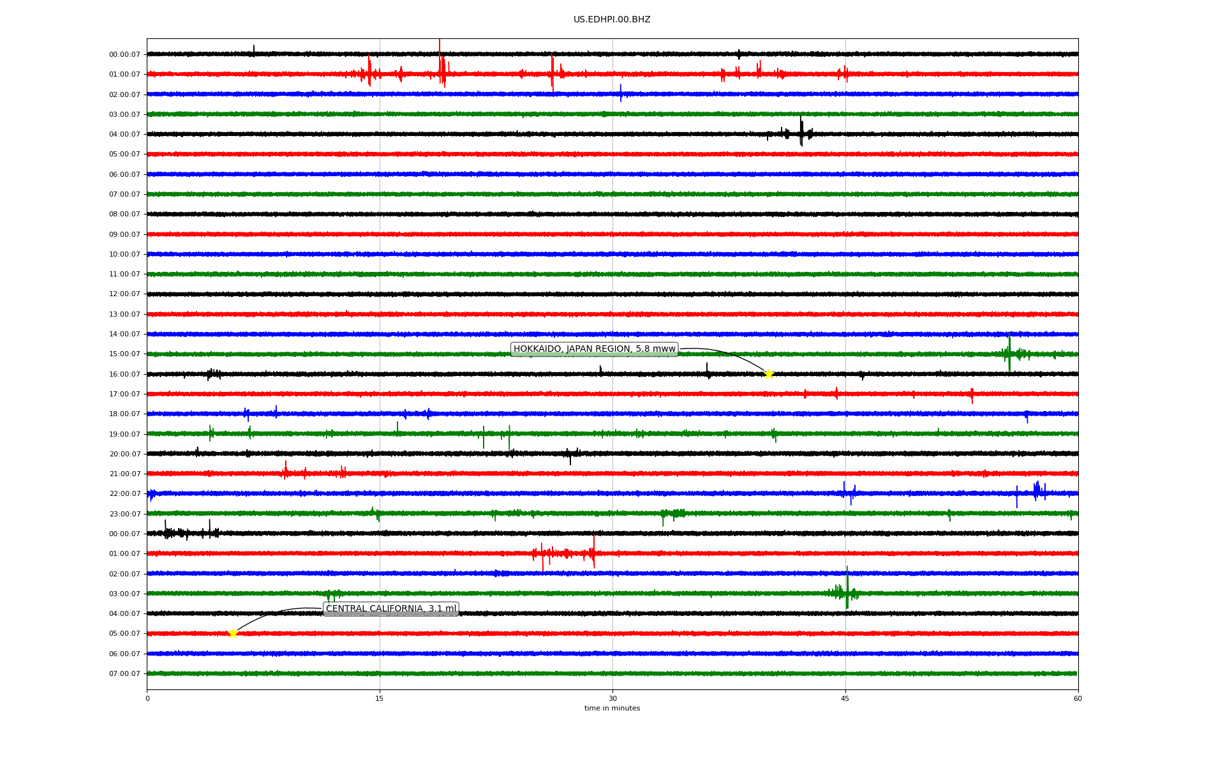Click the 30 minute x-axis tick label

(612, 698)
